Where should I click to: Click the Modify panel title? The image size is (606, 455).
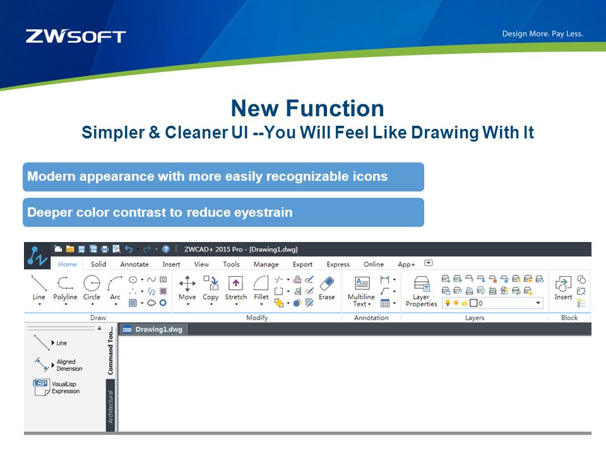tap(257, 318)
